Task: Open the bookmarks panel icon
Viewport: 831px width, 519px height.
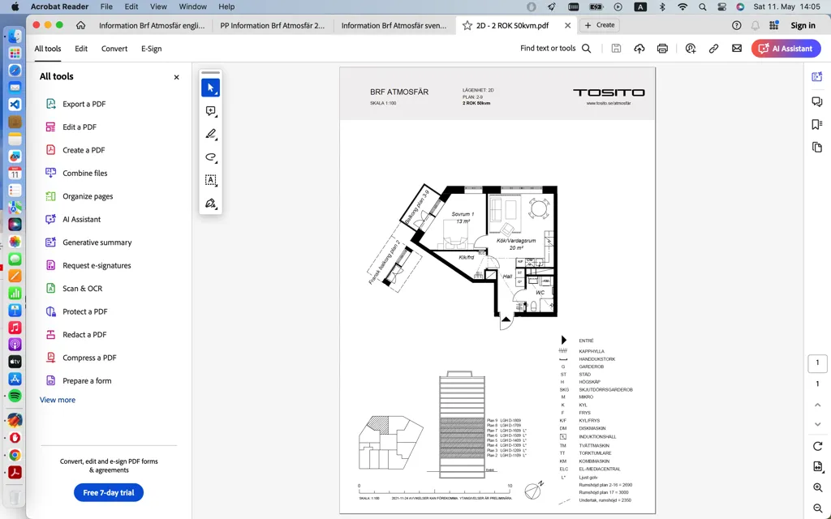Action: pyautogui.click(x=816, y=124)
